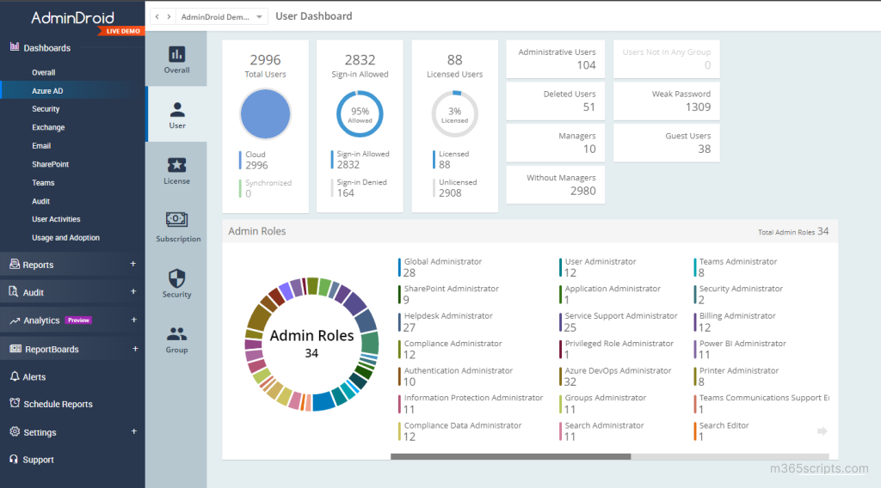Click the Total Users pie chart
This screenshot has width=881, height=488.
265,114
